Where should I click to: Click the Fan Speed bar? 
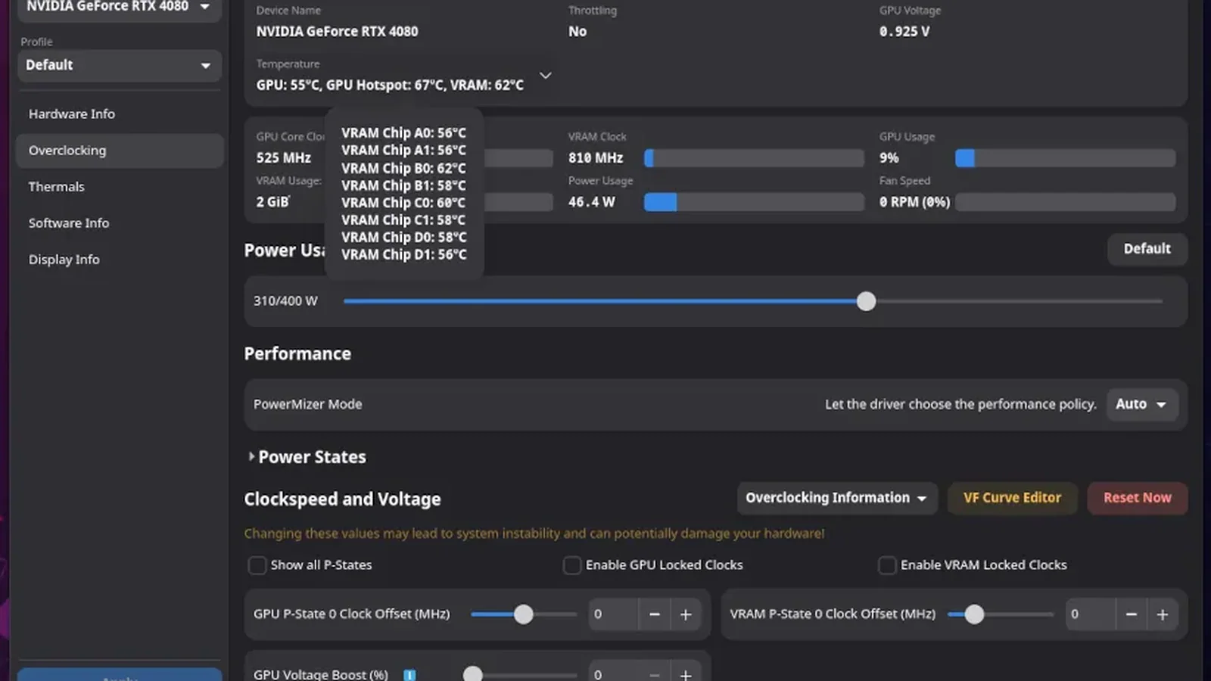[1065, 202]
